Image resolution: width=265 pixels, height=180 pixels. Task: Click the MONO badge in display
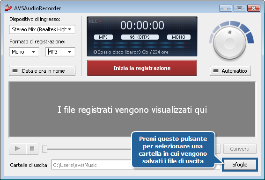179,37
